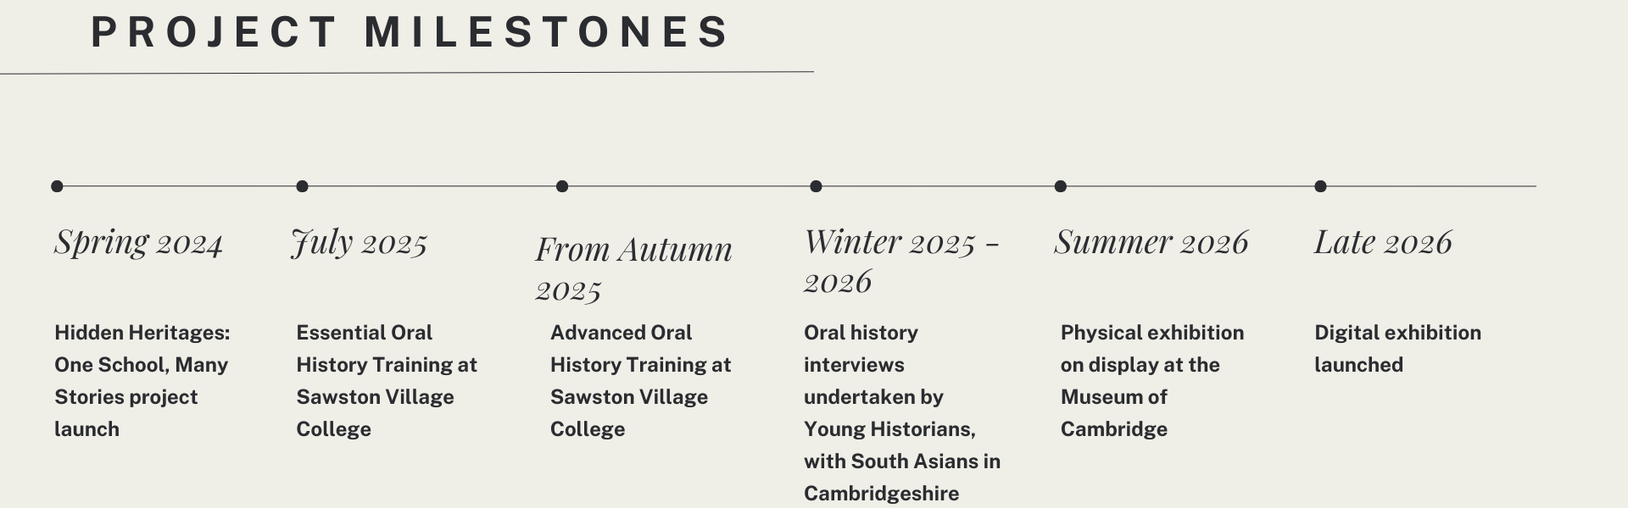
Task: Select the Digital exhibition launched text
Action: click(x=1397, y=348)
